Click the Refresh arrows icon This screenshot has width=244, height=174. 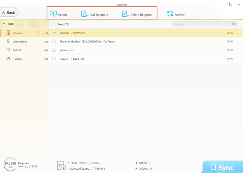[x=170, y=13]
